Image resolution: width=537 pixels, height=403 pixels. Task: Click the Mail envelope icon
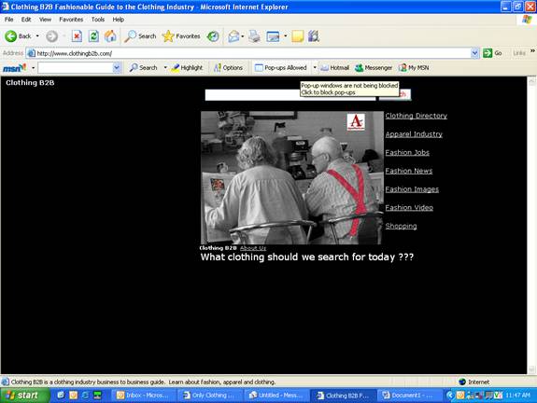[x=233, y=36]
